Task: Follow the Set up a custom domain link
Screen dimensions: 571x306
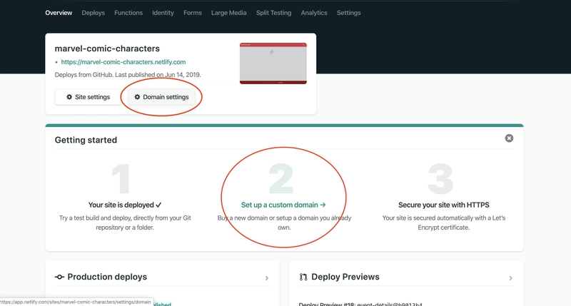Action: [283, 205]
